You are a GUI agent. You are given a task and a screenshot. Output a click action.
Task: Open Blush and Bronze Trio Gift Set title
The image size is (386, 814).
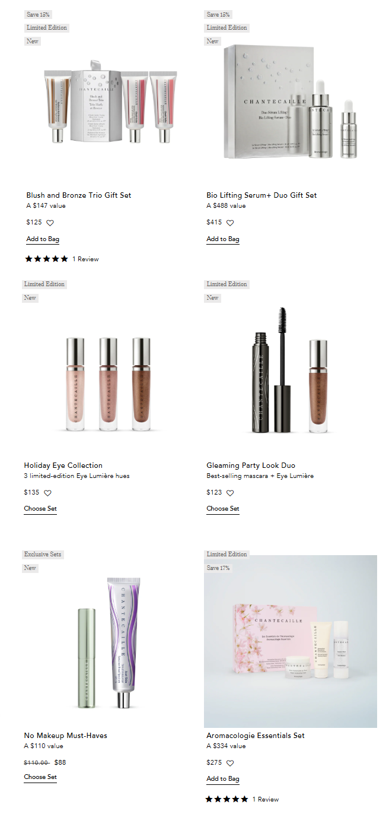79,195
